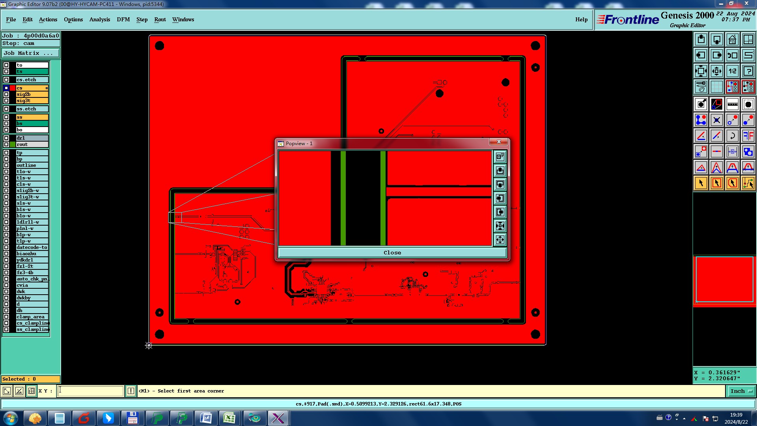Image resolution: width=757 pixels, height=426 pixels.
Task: Toggle checkbox for the sig2b layer
Action: [6, 94]
